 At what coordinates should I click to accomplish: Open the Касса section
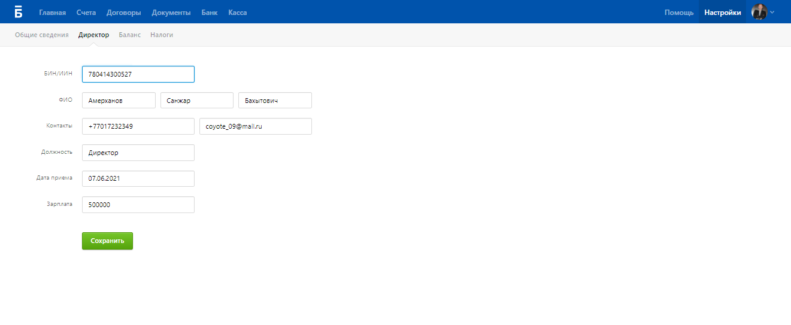tap(238, 13)
